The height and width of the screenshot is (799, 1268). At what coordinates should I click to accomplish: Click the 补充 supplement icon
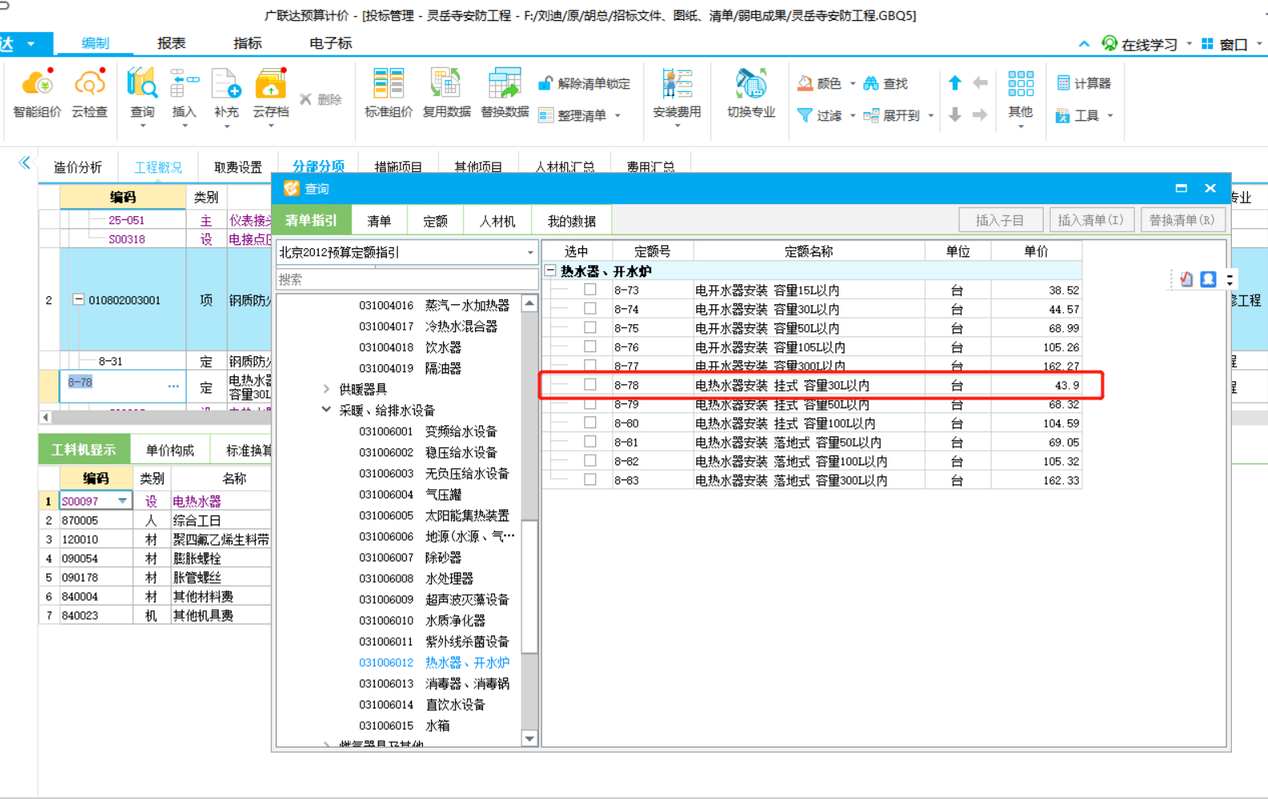point(227,96)
